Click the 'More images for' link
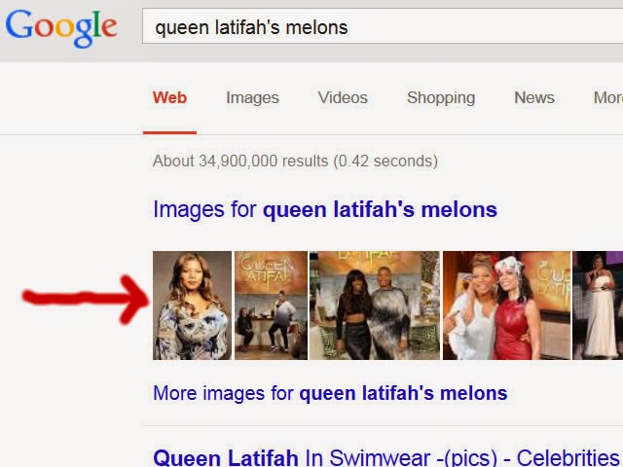 pyautogui.click(x=330, y=393)
